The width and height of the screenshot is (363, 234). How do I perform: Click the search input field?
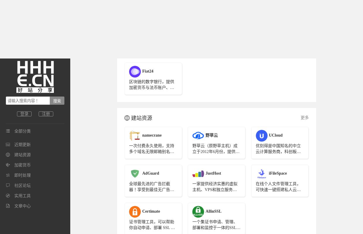point(28,101)
